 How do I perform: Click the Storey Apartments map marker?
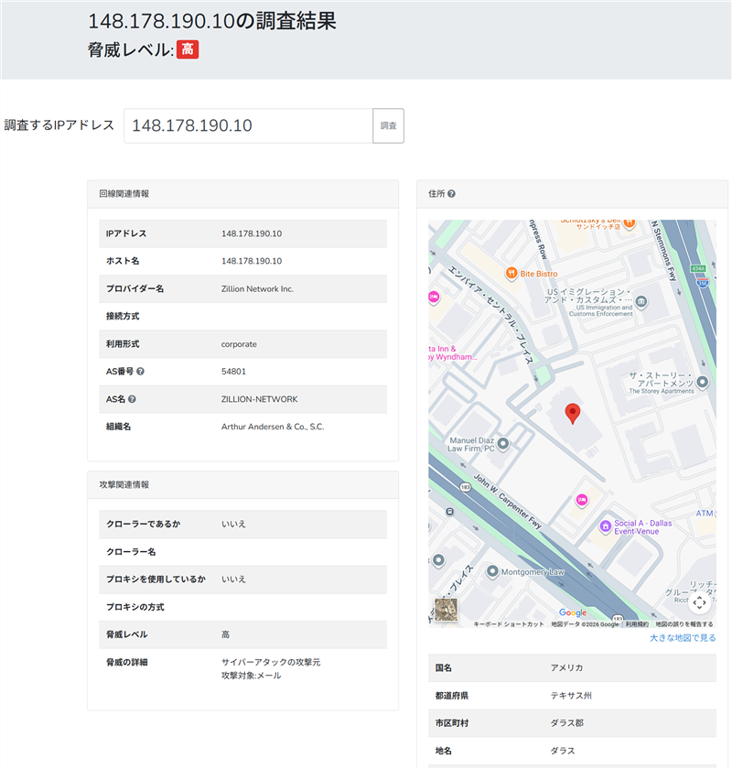[x=702, y=381]
